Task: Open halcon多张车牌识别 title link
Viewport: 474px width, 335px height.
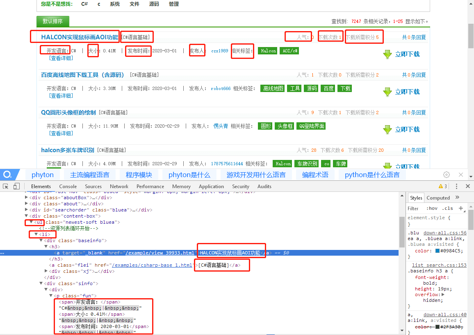Action: [x=67, y=150]
